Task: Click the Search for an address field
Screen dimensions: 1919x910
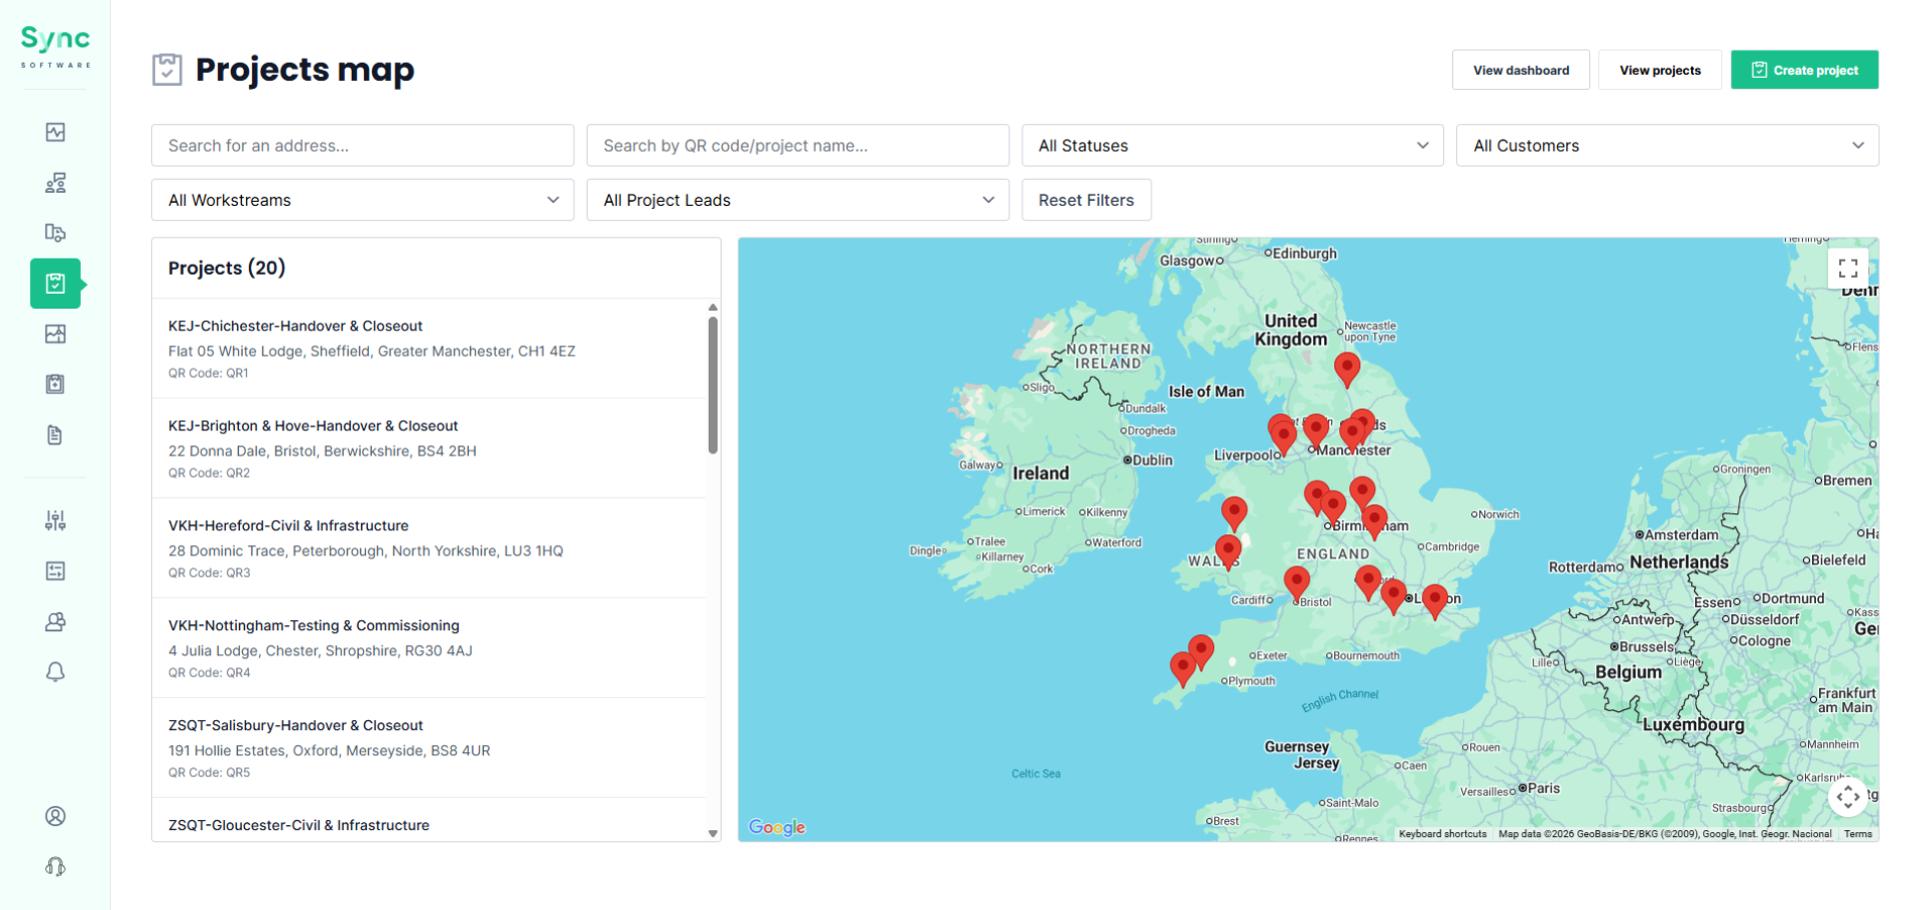Action: [x=362, y=145]
